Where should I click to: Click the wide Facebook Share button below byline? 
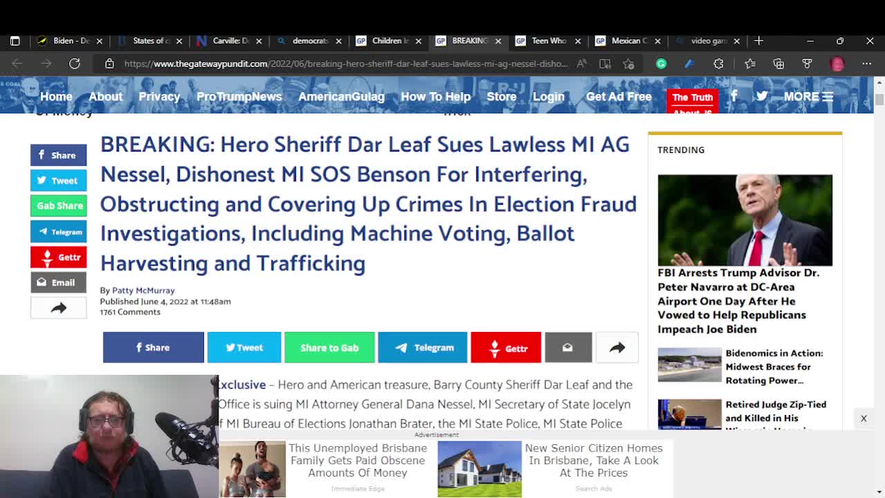[x=153, y=347]
